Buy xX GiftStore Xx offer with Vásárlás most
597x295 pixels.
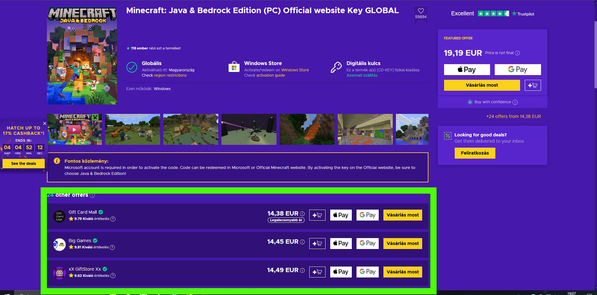point(403,272)
